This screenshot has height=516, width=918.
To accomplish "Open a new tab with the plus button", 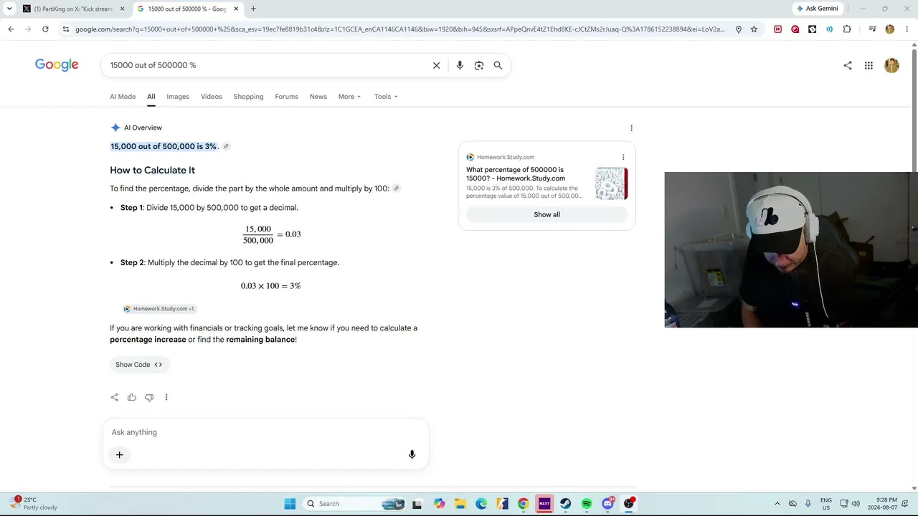I will [x=253, y=9].
